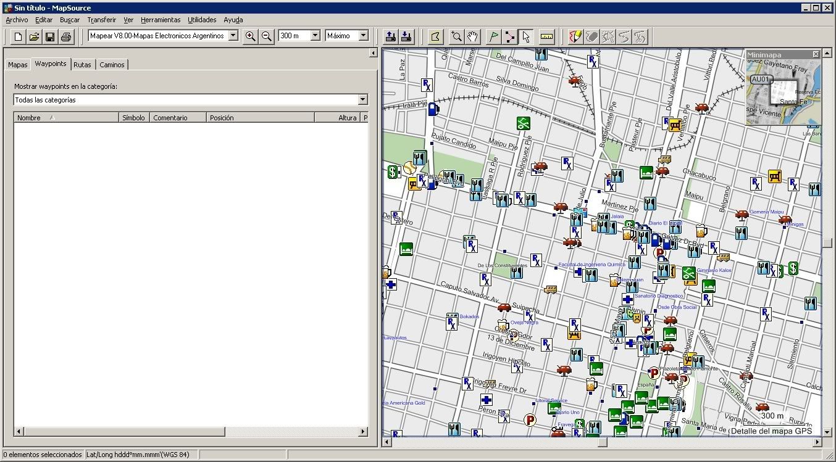This screenshot has height=462, width=836.
Task: Expand the Todas las categorías dropdown
Action: coord(362,100)
